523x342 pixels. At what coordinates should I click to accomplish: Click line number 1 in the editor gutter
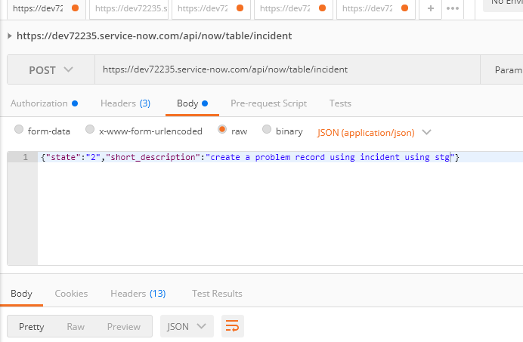point(26,157)
